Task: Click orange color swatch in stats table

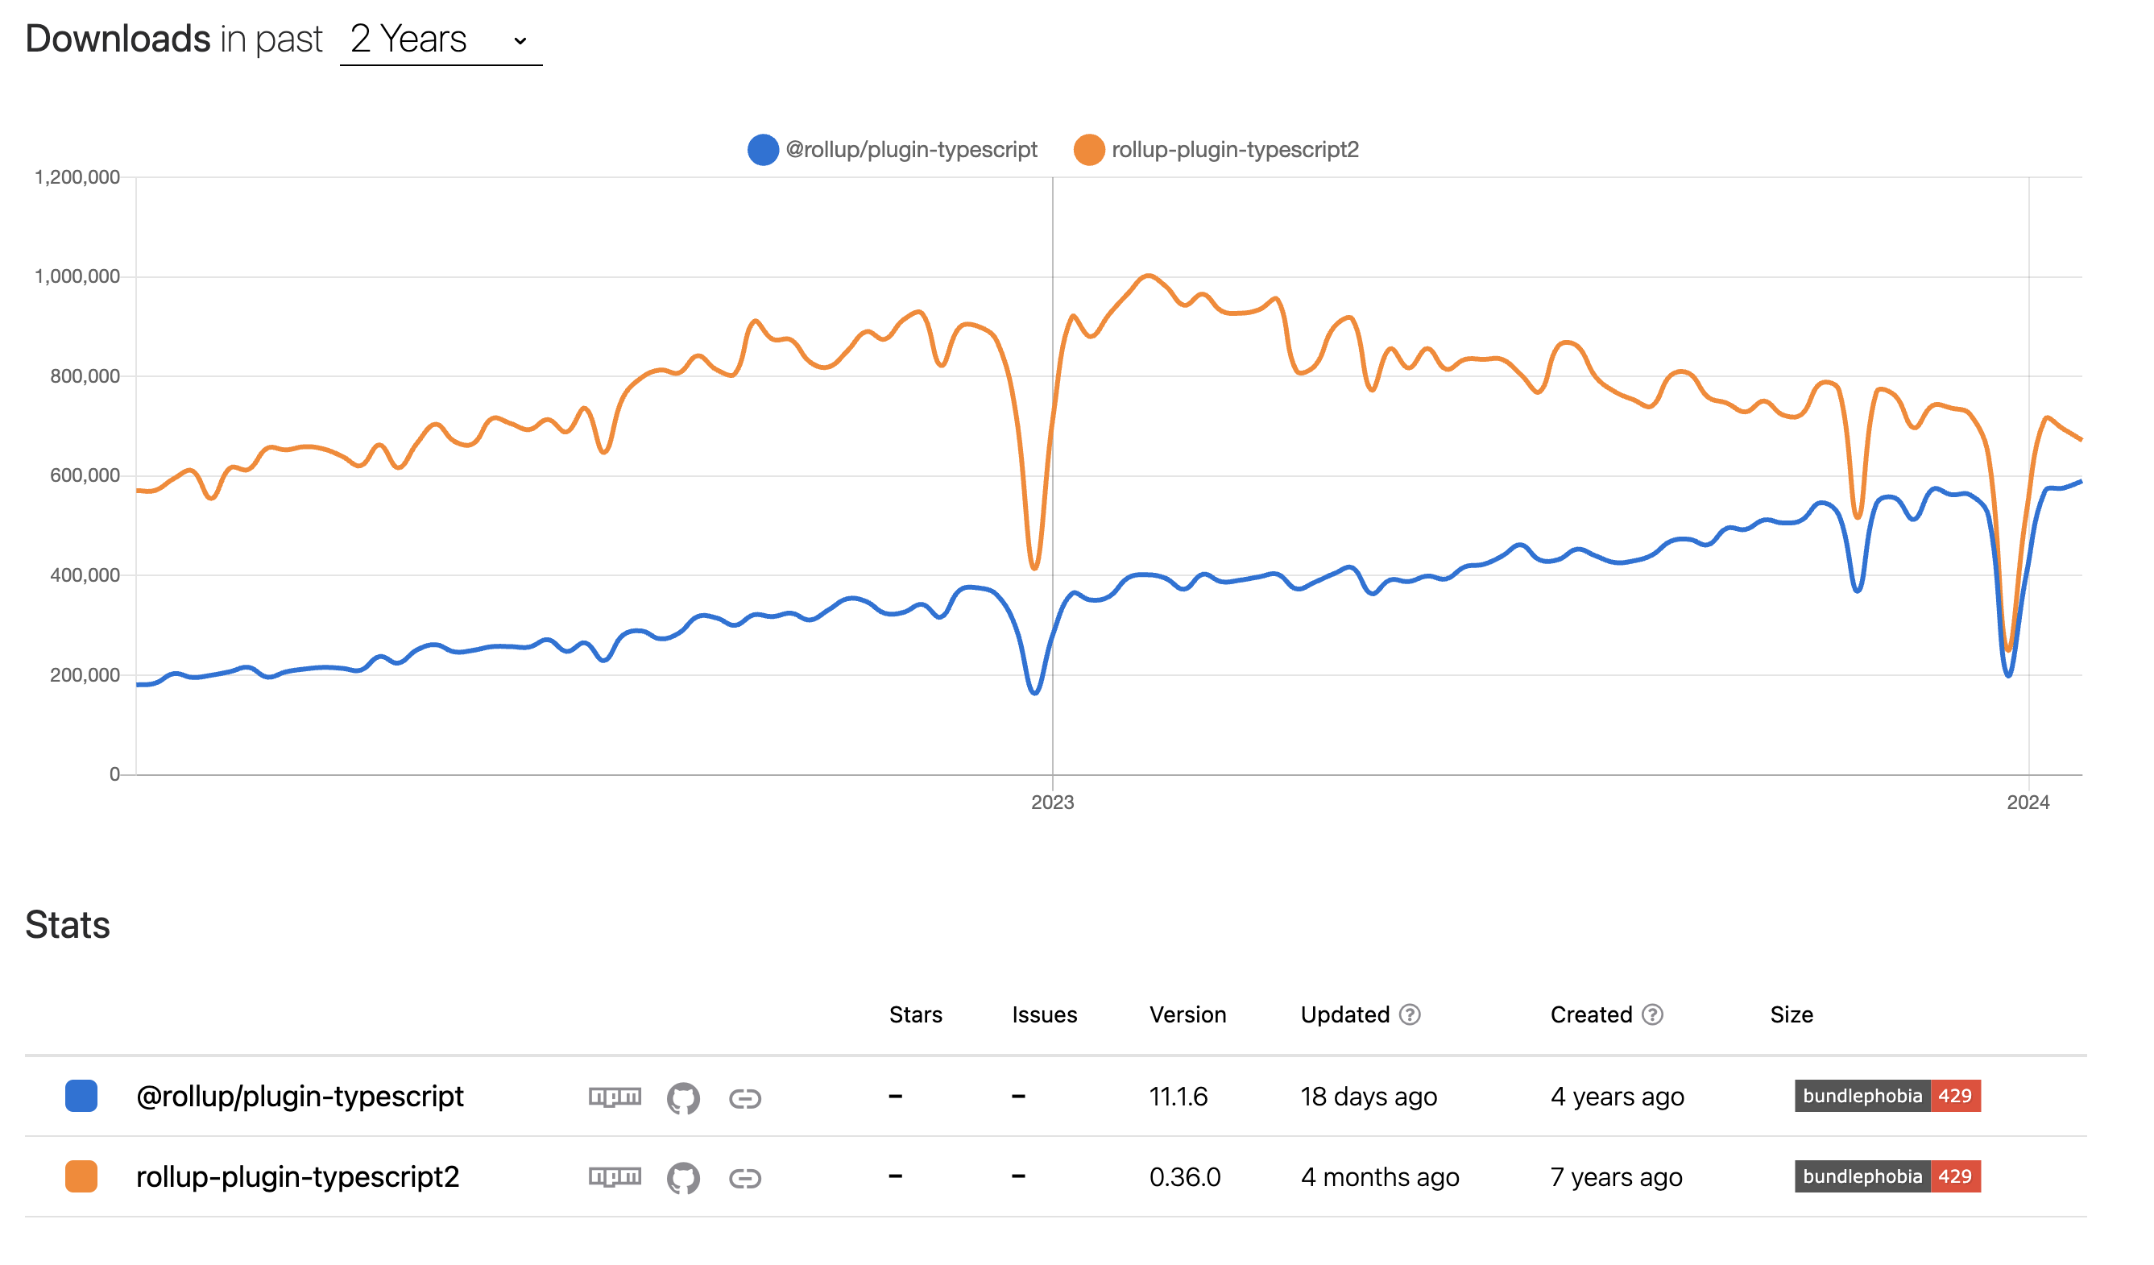Action: tap(81, 1176)
